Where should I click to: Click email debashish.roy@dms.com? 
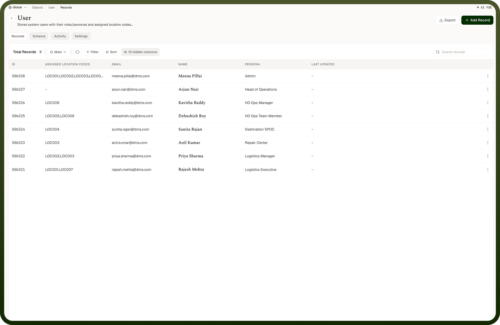pyautogui.click(x=132, y=116)
